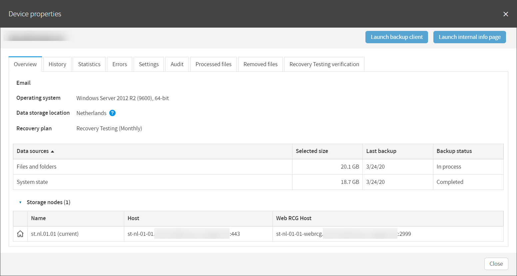Click the st.nl.01.01 (current) node name
Image resolution: width=517 pixels, height=276 pixels.
(55, 234)
